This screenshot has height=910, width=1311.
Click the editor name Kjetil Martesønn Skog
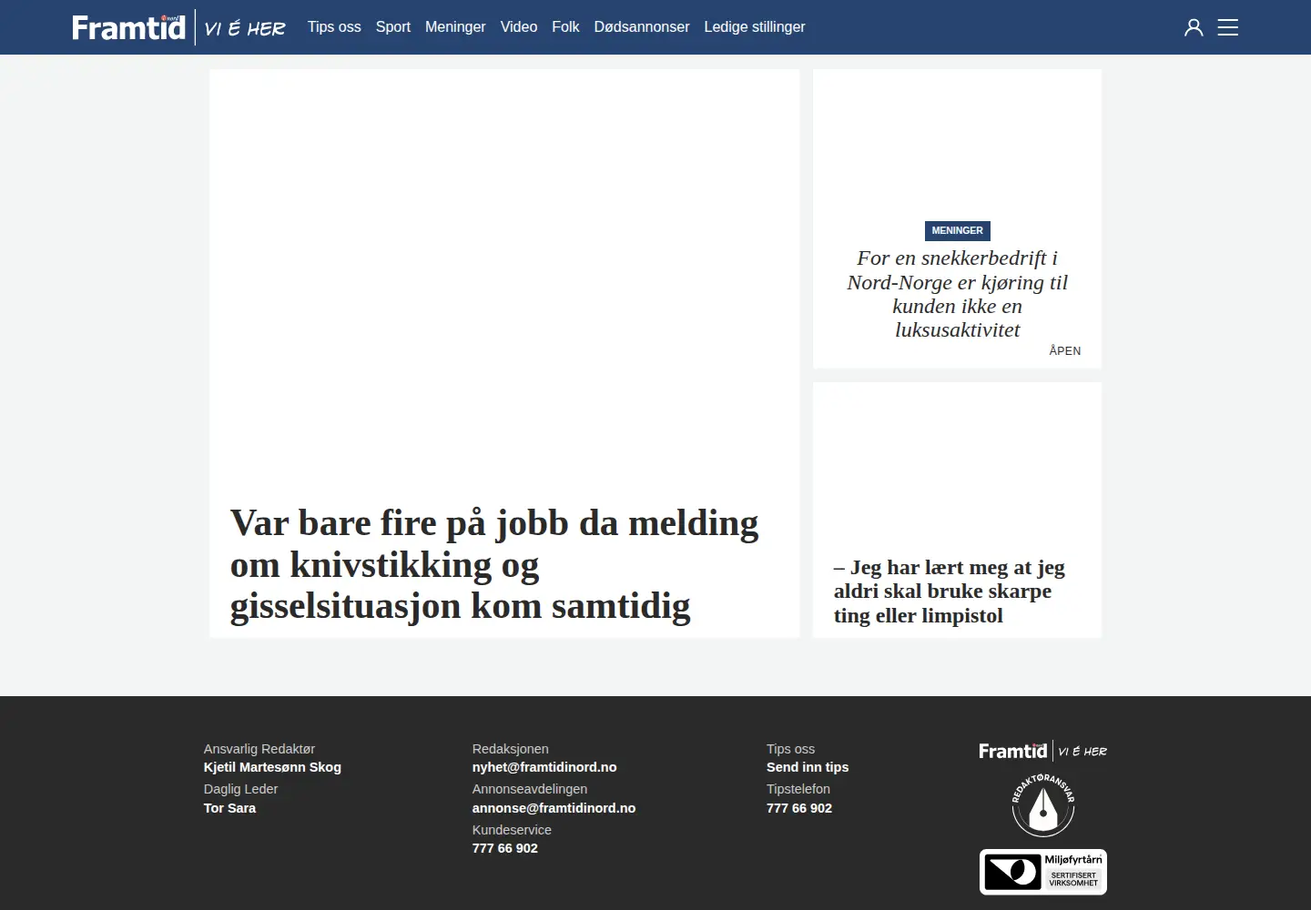[272, 767]
